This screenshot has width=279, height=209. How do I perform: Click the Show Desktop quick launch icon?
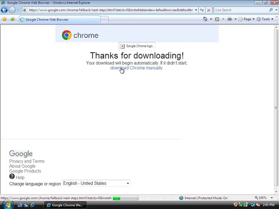pos(20,205)
